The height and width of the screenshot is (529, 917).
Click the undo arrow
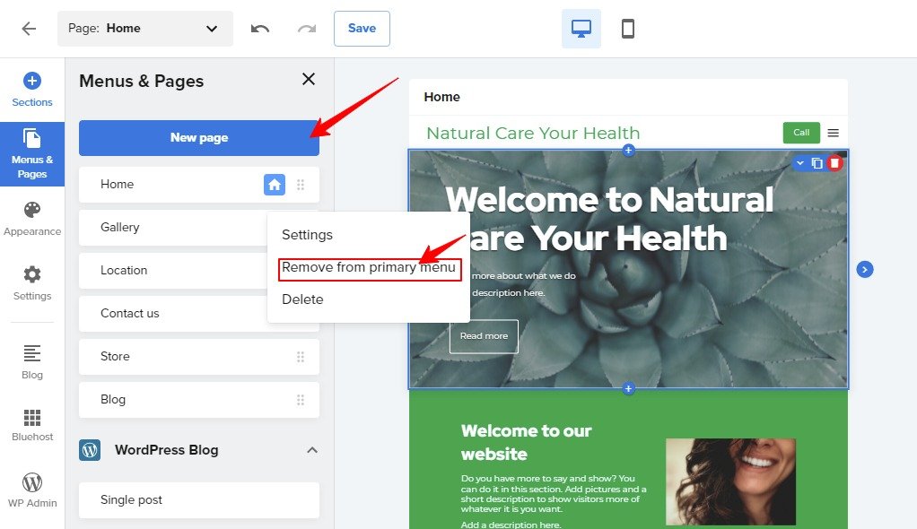[x=260, y=29]
